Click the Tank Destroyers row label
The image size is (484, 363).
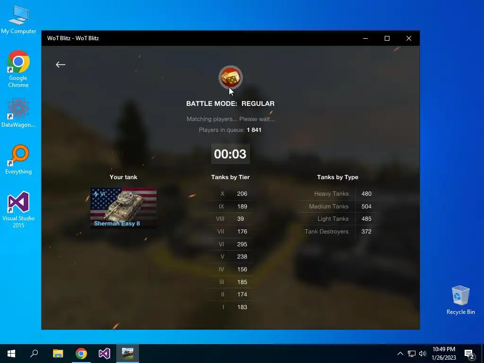point(327,232)
